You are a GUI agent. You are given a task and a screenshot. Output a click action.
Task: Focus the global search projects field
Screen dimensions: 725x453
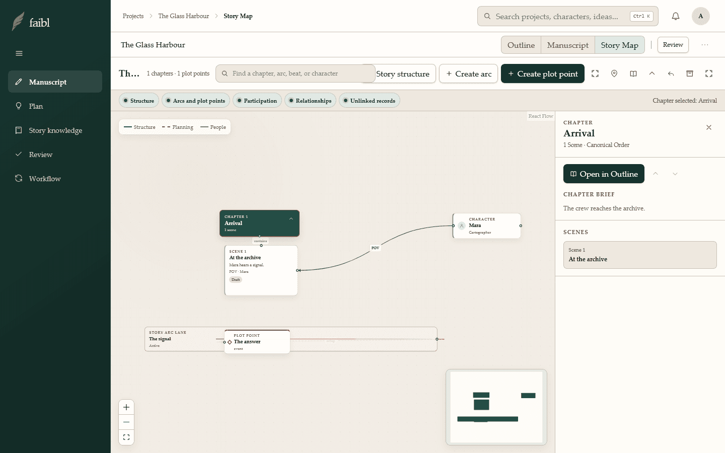click(x=567, y=16)
